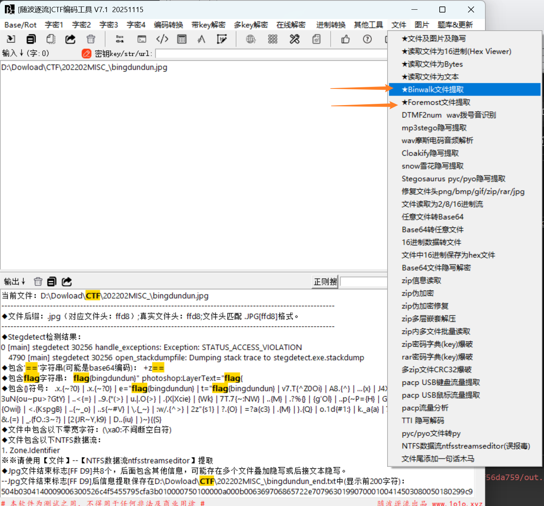The image size is (544, 506).
Task: Focus the 密钥key/str/url input field
Action: point(271,53)
